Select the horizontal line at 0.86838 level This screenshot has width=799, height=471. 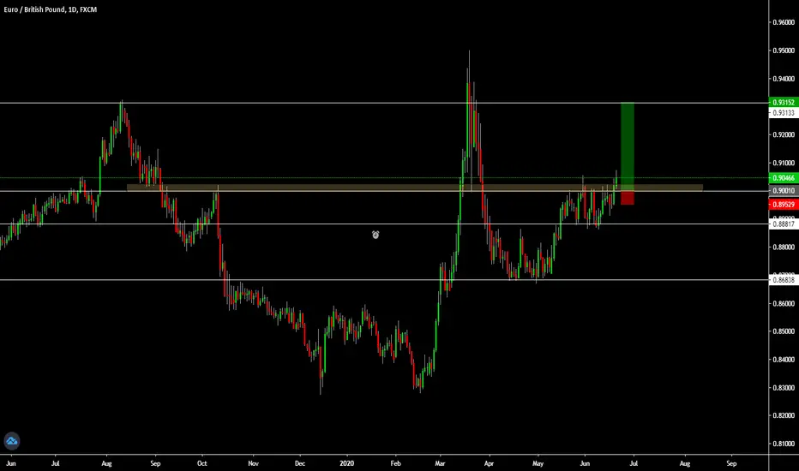(x=384, y=279)
